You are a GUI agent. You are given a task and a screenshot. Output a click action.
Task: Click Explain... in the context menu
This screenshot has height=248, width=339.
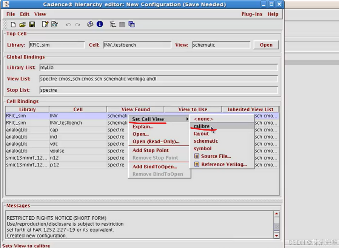click(159, 127)
